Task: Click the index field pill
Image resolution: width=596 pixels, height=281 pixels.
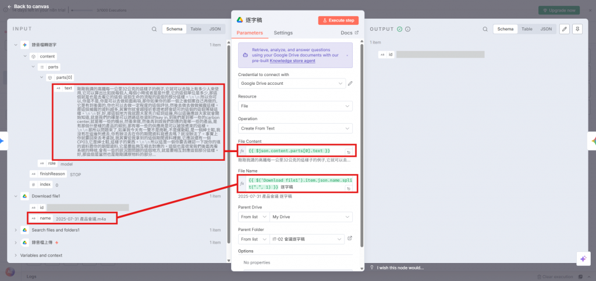Action: [41, 184]
